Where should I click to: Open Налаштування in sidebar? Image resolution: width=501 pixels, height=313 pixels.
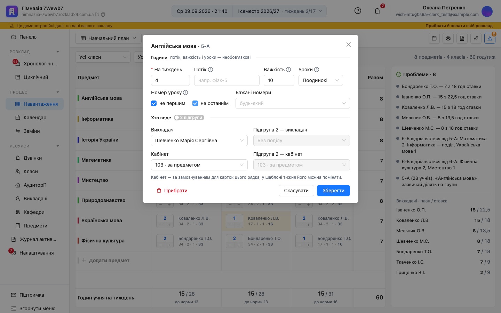(x=34, y=253)
